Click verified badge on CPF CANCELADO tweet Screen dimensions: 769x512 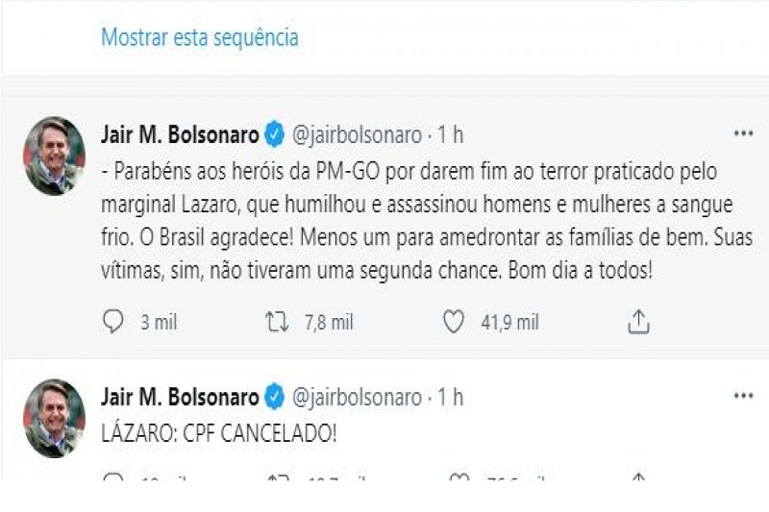[274, 397]
